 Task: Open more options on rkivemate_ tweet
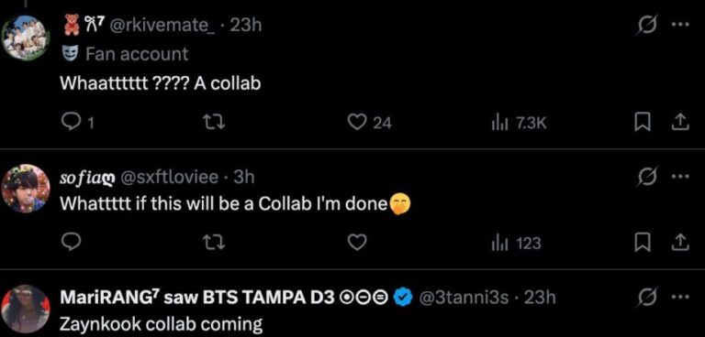point(680,25)
